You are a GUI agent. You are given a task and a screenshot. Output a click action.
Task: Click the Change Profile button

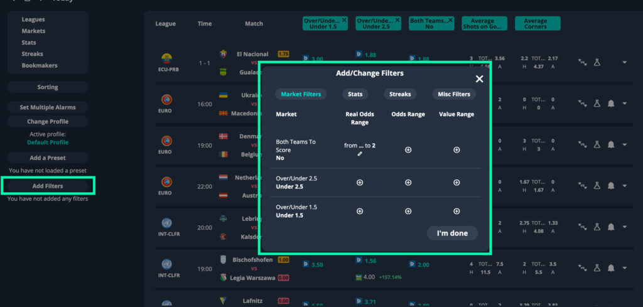tap(48, 122)
